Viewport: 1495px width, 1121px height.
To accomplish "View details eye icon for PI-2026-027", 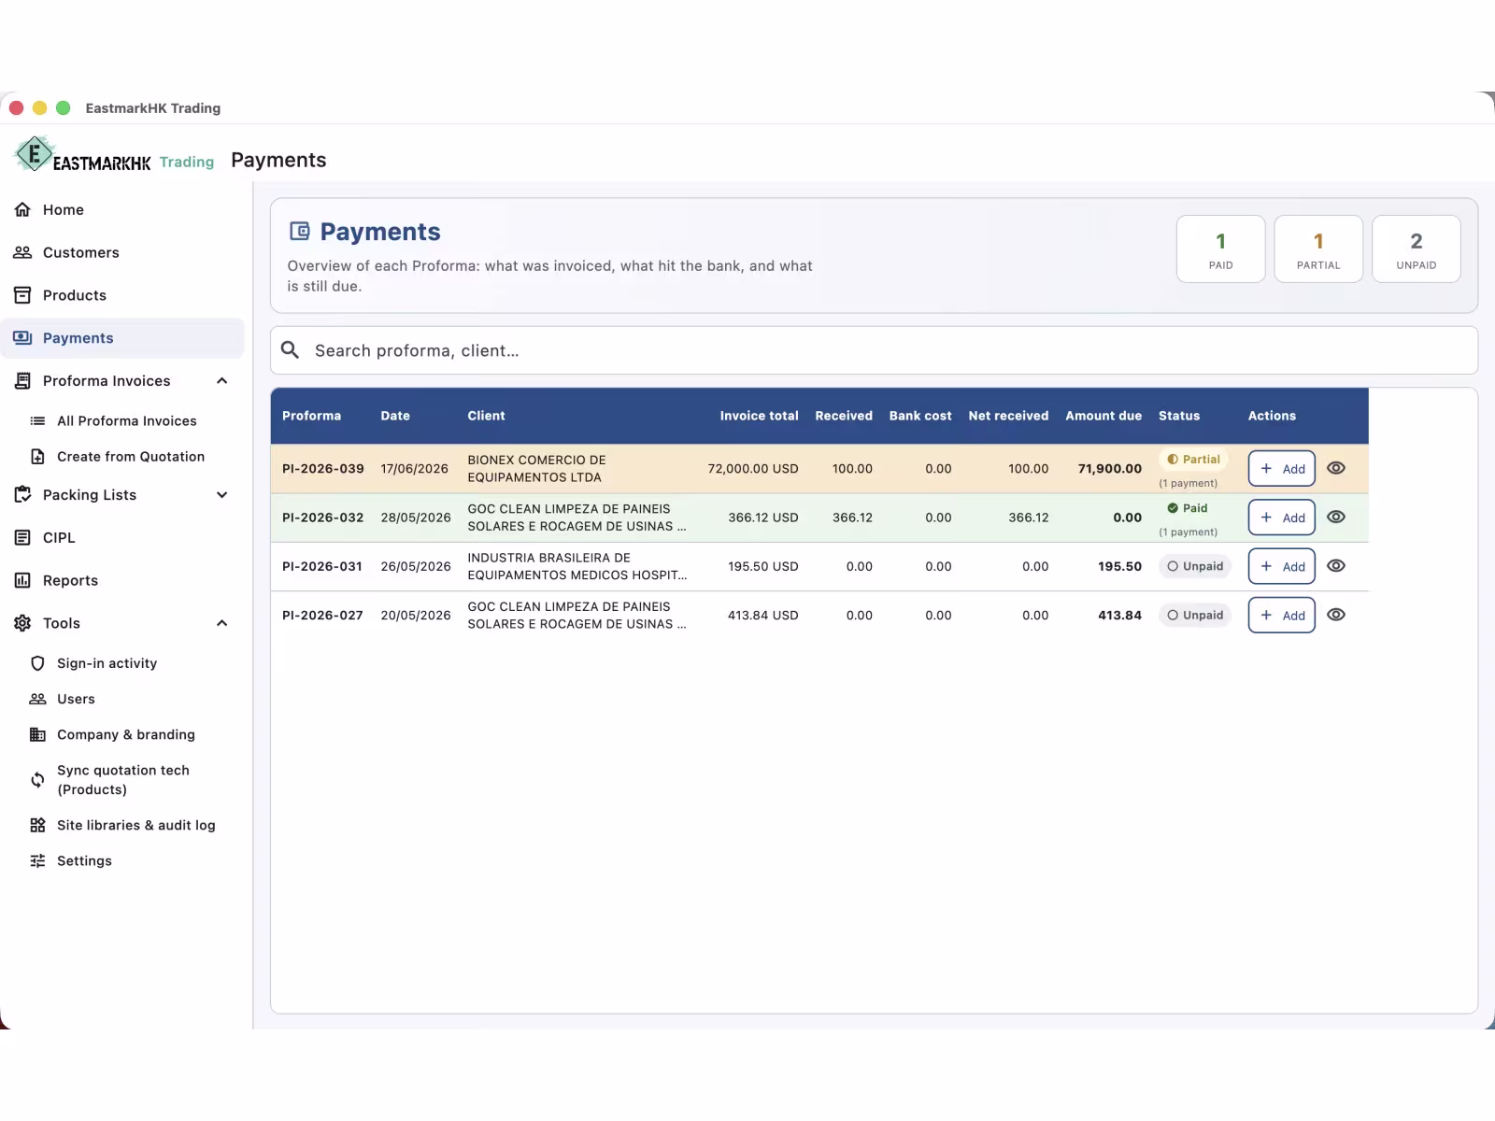I will tap(1336, 615).
